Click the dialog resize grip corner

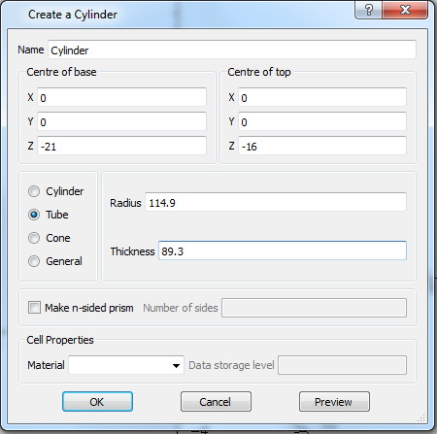tap(421, 417)
